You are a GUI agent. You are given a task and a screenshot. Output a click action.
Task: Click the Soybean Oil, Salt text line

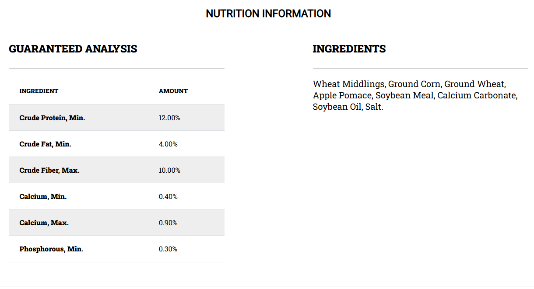coord(348,107)
